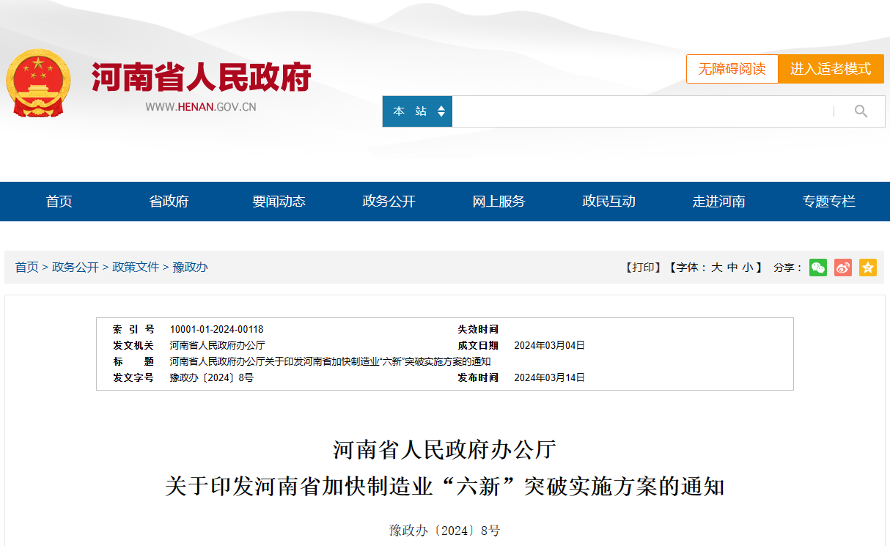Viewport: 890px width, 546px height.
Task: Click the 豫政办 breadcrumb link
Action: (x=190, y=268)
